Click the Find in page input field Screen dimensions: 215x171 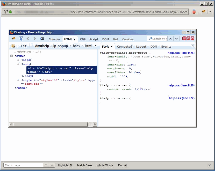pos(23,165)
